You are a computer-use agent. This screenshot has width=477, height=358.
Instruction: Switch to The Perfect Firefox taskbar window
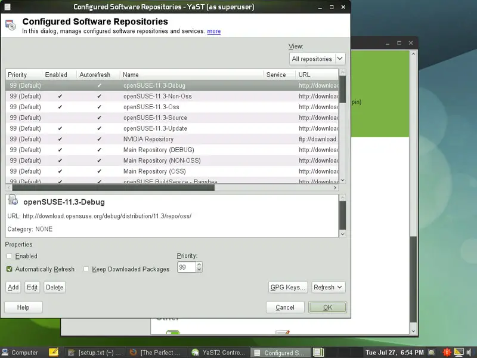(155, 353)
